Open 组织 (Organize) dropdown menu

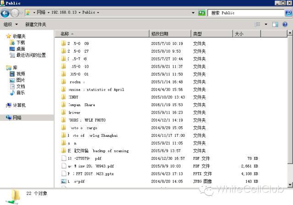click(x=11, y=24)
